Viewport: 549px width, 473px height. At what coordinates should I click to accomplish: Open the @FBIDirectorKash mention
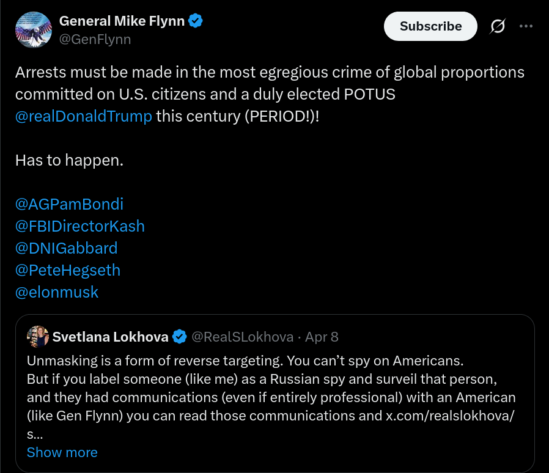coord(80,226)
